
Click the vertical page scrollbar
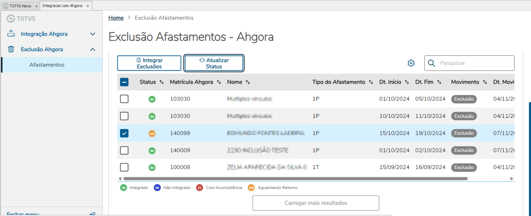[530, 159]
